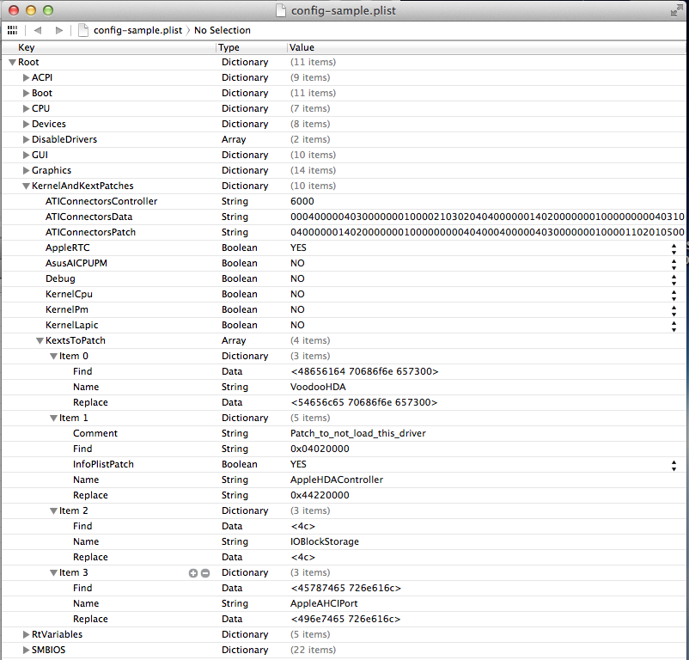Toggle the KernelPm boolean value stepper
Viewport: 689px width, 660px height.
pyautogui.click(x=674, y=310)
